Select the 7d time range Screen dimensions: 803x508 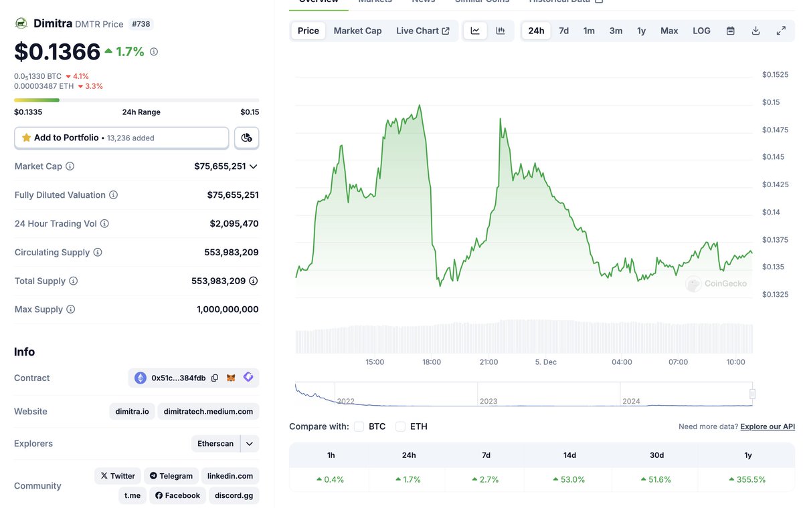coord(564,31)
